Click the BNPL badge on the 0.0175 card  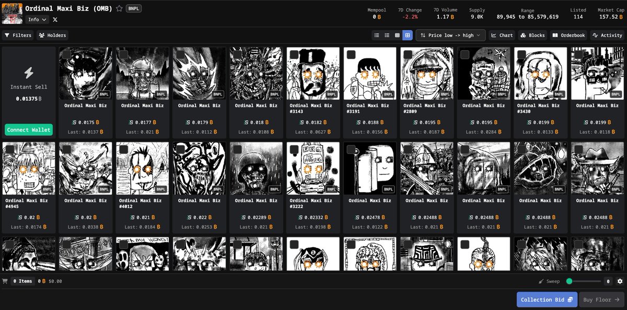pyautogui.click(x=104, y=94)
